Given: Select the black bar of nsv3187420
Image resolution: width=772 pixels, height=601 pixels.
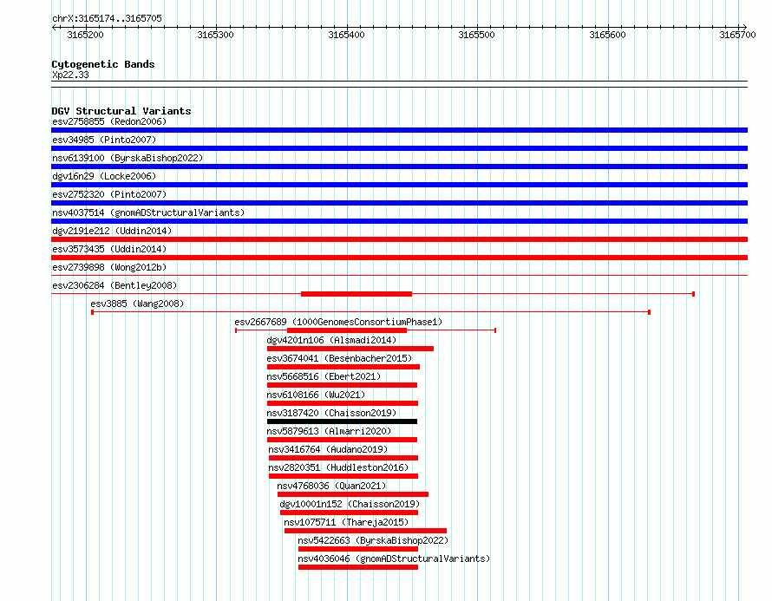Looking at the screenshot, I should pyautogui.click(x=342, y=421).
